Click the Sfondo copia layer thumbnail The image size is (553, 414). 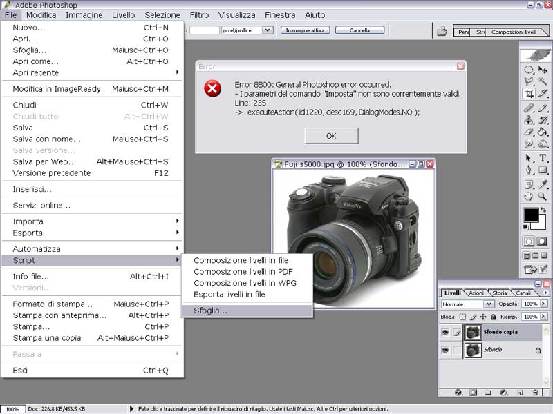click(473, 332)
